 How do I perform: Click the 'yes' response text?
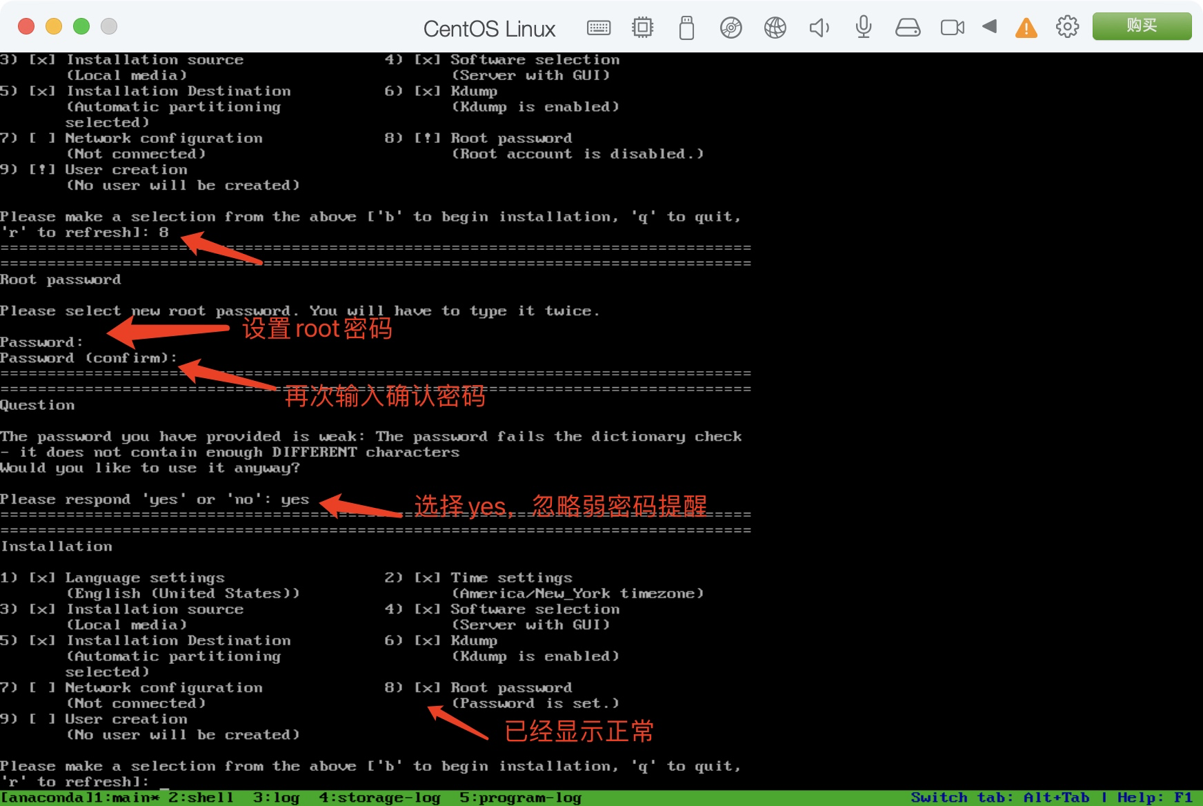coord(295,500)
